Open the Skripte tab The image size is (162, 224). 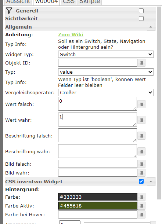coord(90,2)
